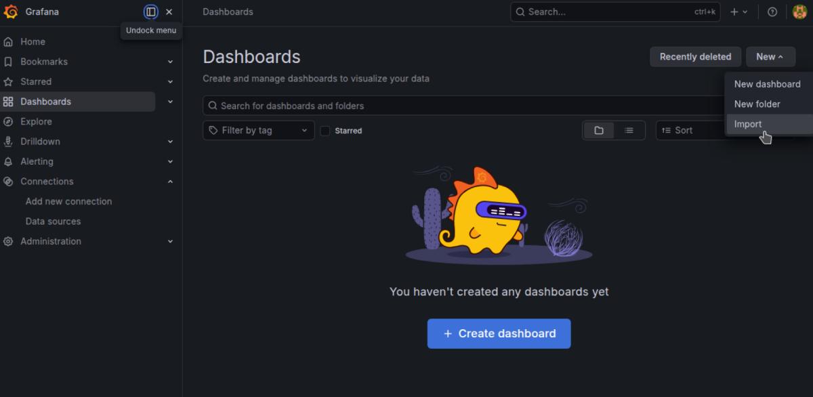Open Administration in the sidebar
The image size is (813, 397).
coord(51,241)
